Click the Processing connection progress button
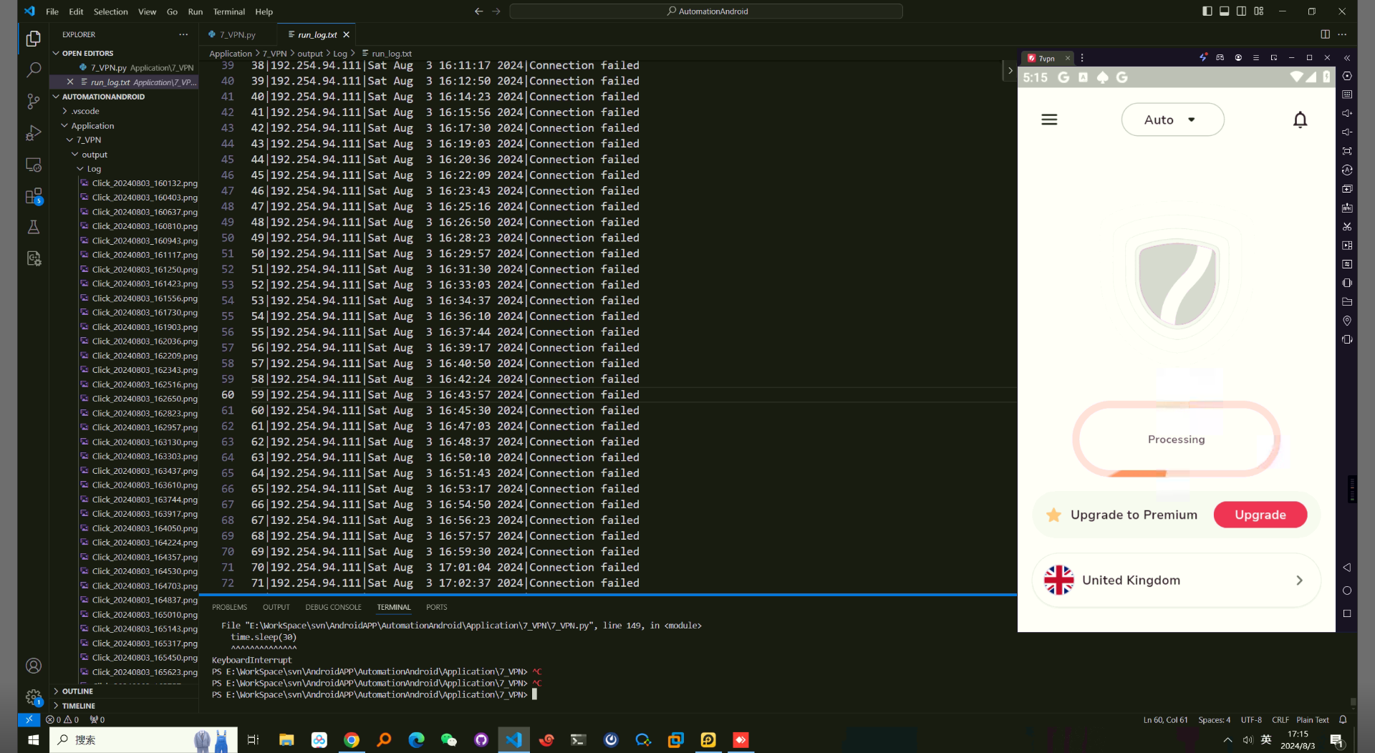Viewport: 1375px width, 753px height. 1176,439
